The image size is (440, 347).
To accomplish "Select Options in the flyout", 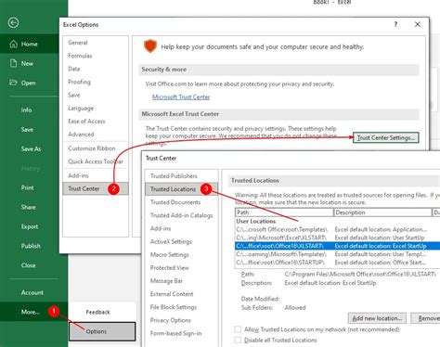I will click(102, 331).
